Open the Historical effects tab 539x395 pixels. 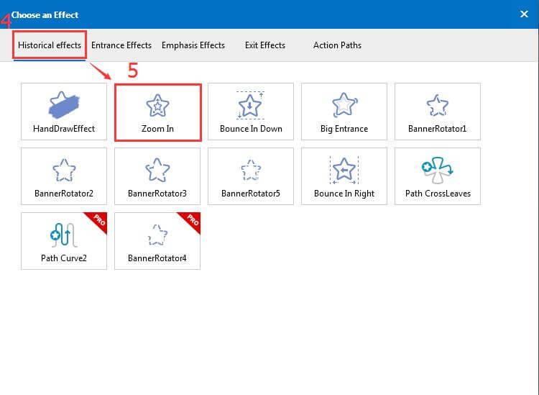[50, 45]
